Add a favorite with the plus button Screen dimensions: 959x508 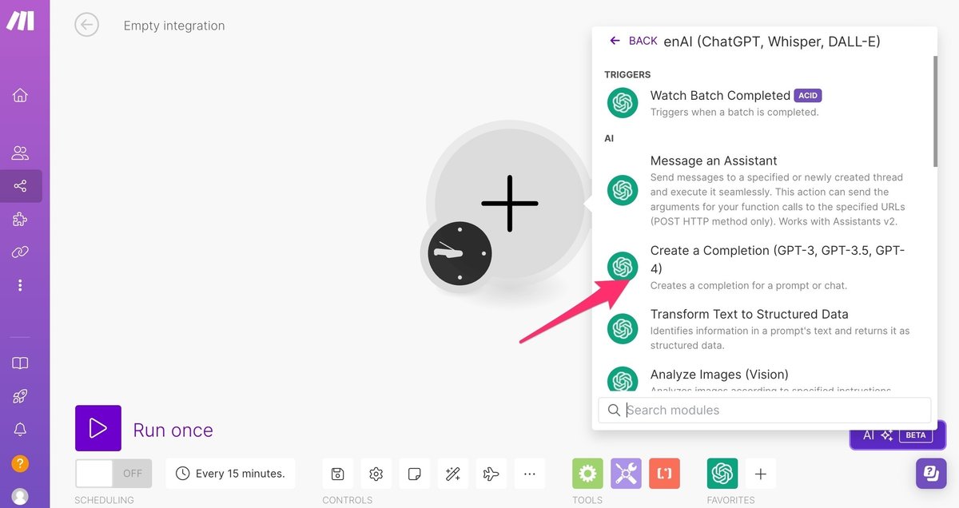point(761,474)
